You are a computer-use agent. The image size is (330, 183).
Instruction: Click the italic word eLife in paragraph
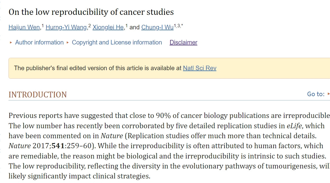294,126
